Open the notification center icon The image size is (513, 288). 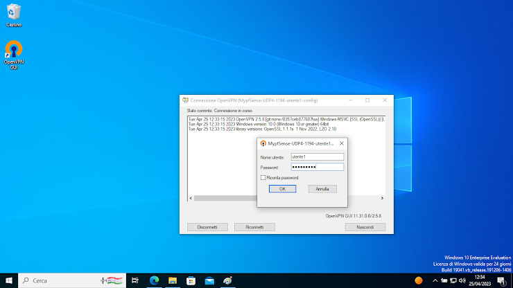(501, 281)
